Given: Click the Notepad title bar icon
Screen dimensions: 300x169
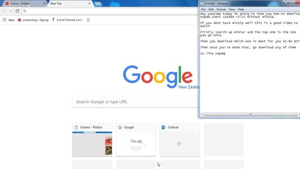Looking at the screenshot, I should 202,3.
